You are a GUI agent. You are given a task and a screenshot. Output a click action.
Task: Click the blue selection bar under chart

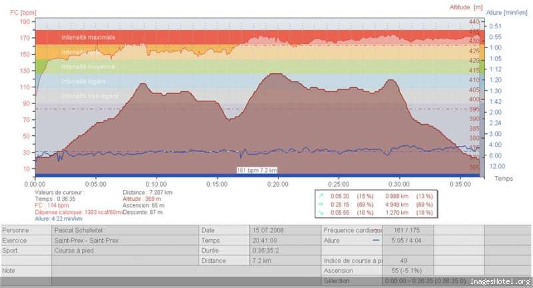click(257, 175)
